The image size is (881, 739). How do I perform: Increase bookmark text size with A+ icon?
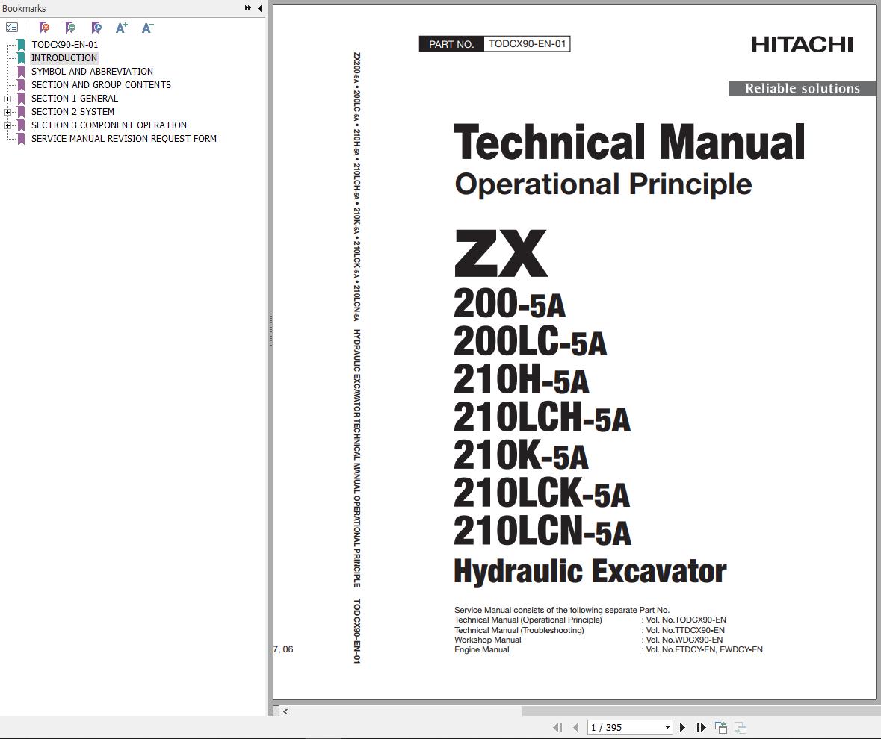pyautogui.click(x=121, y=27)
